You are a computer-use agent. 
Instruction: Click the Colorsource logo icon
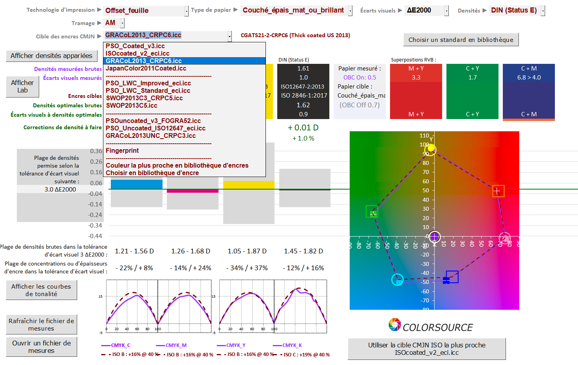coord(395,325)
